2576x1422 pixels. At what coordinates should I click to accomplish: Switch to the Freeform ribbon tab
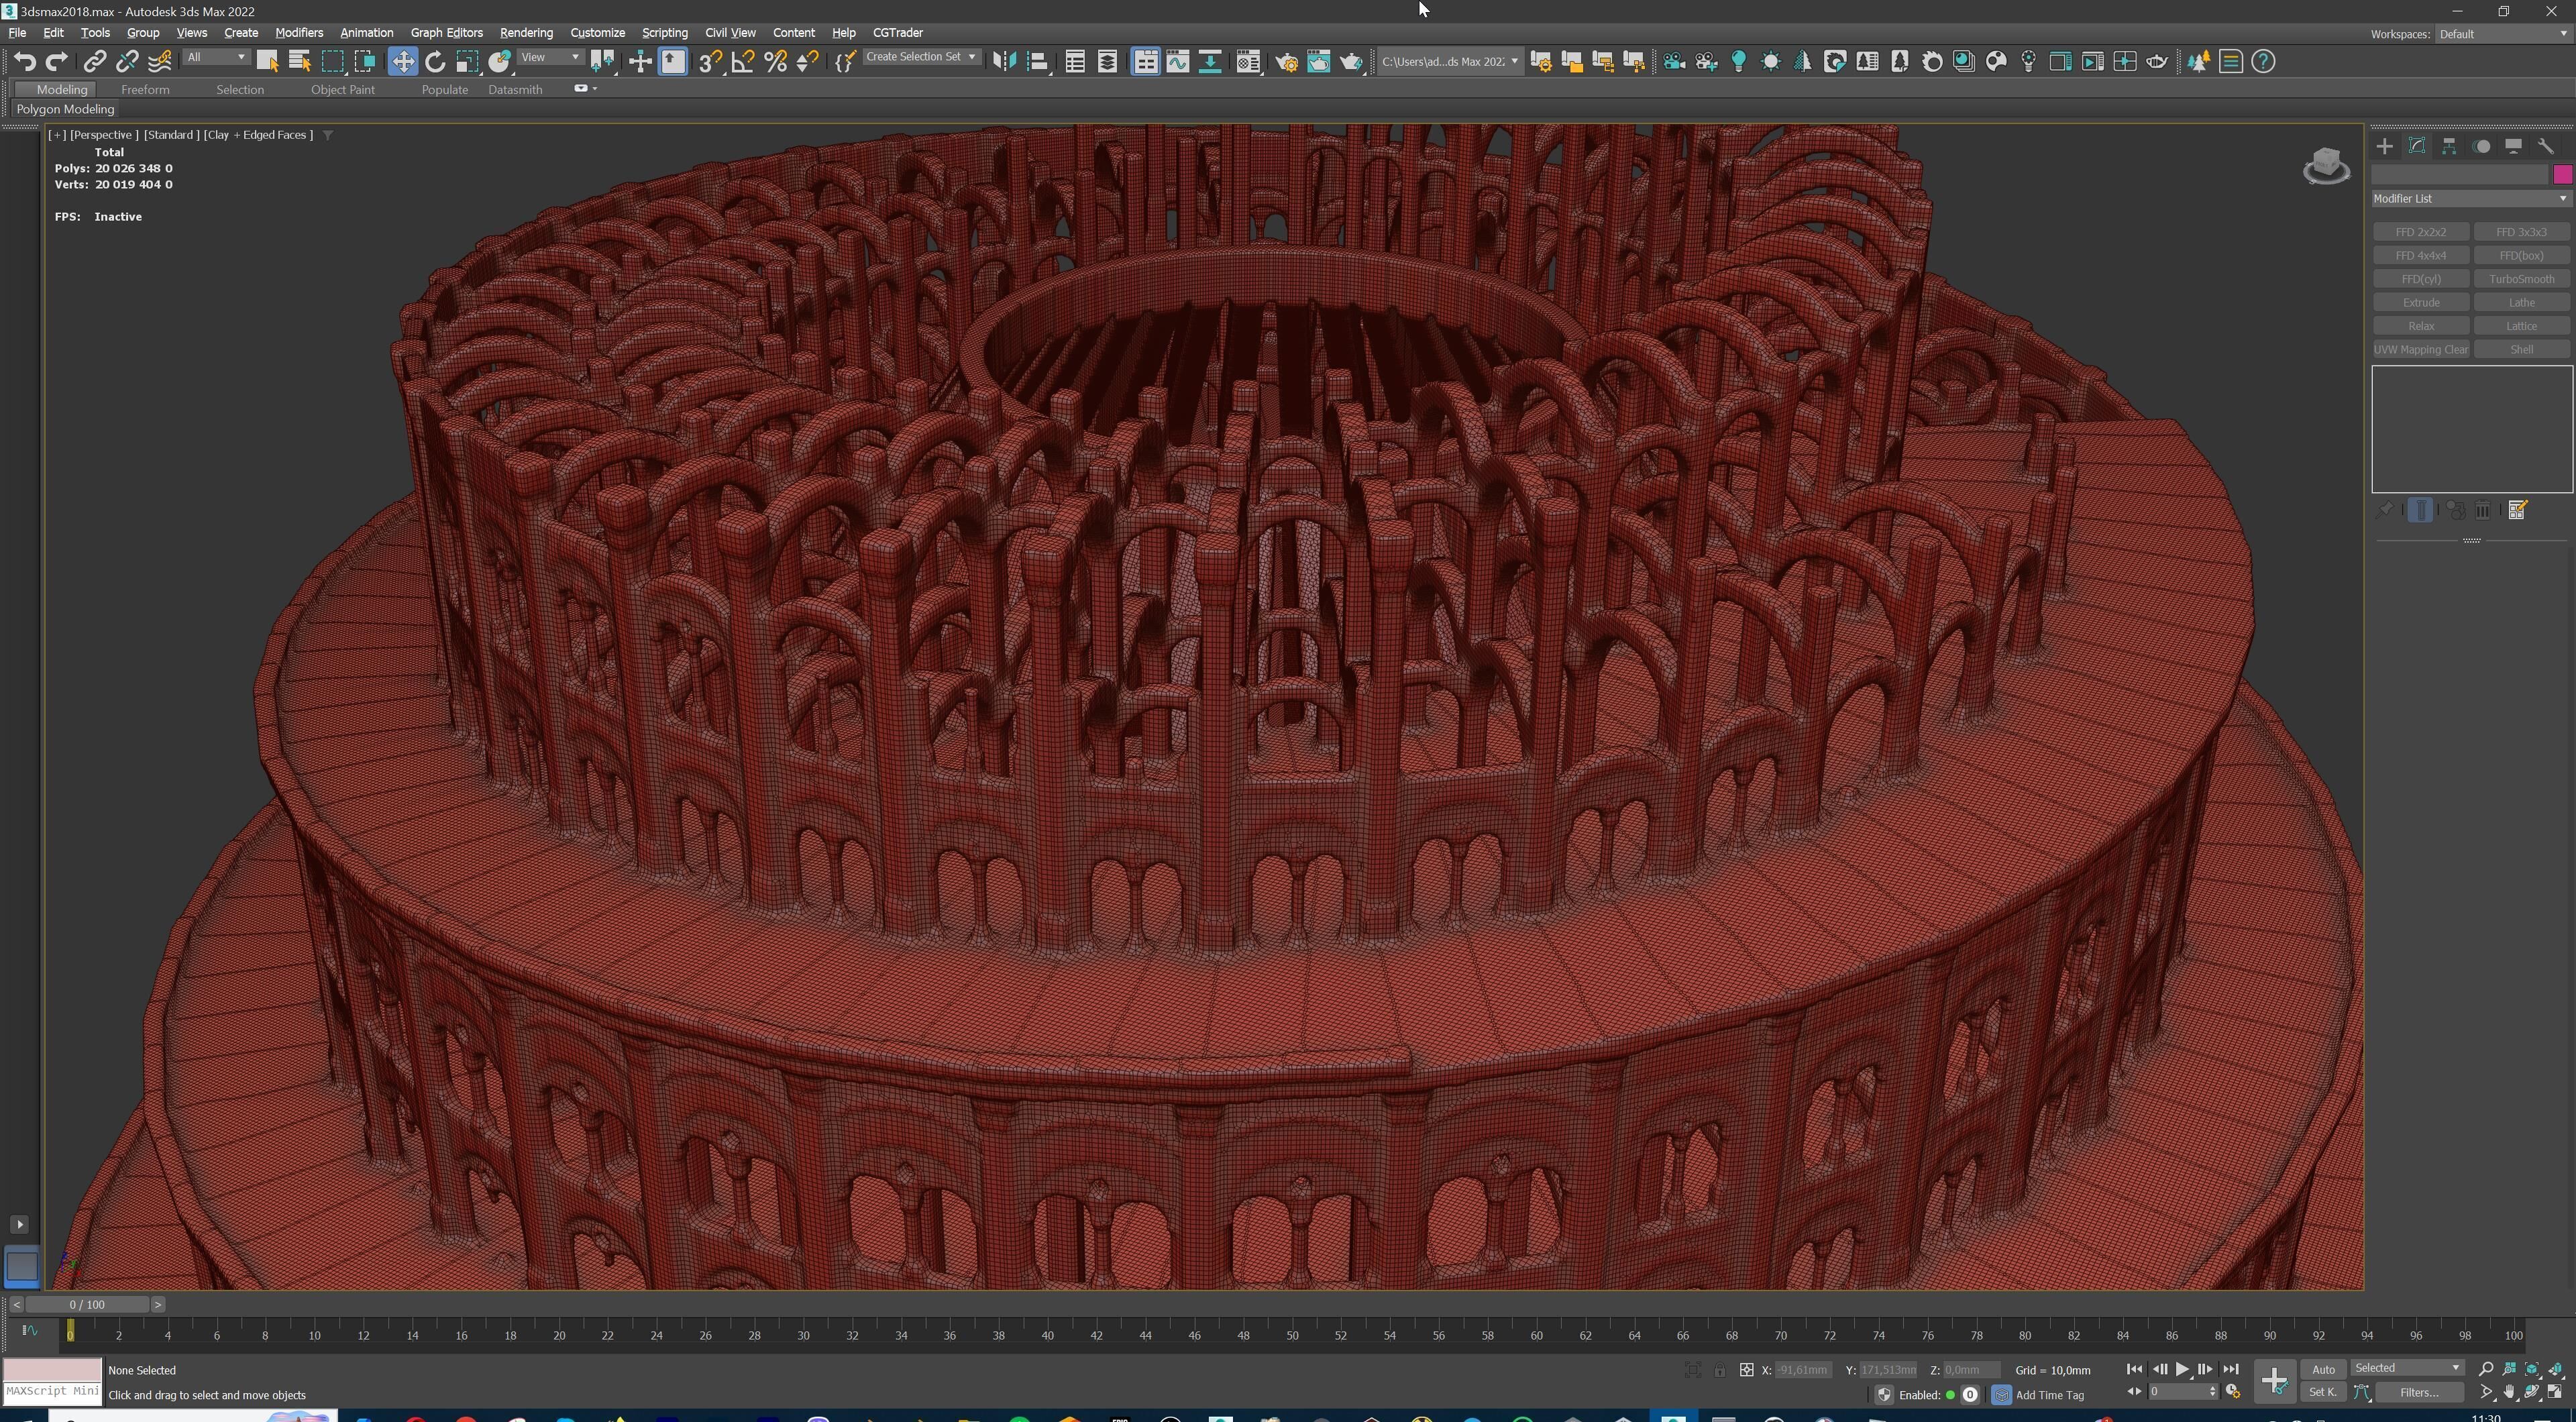(x=145, y=90)
